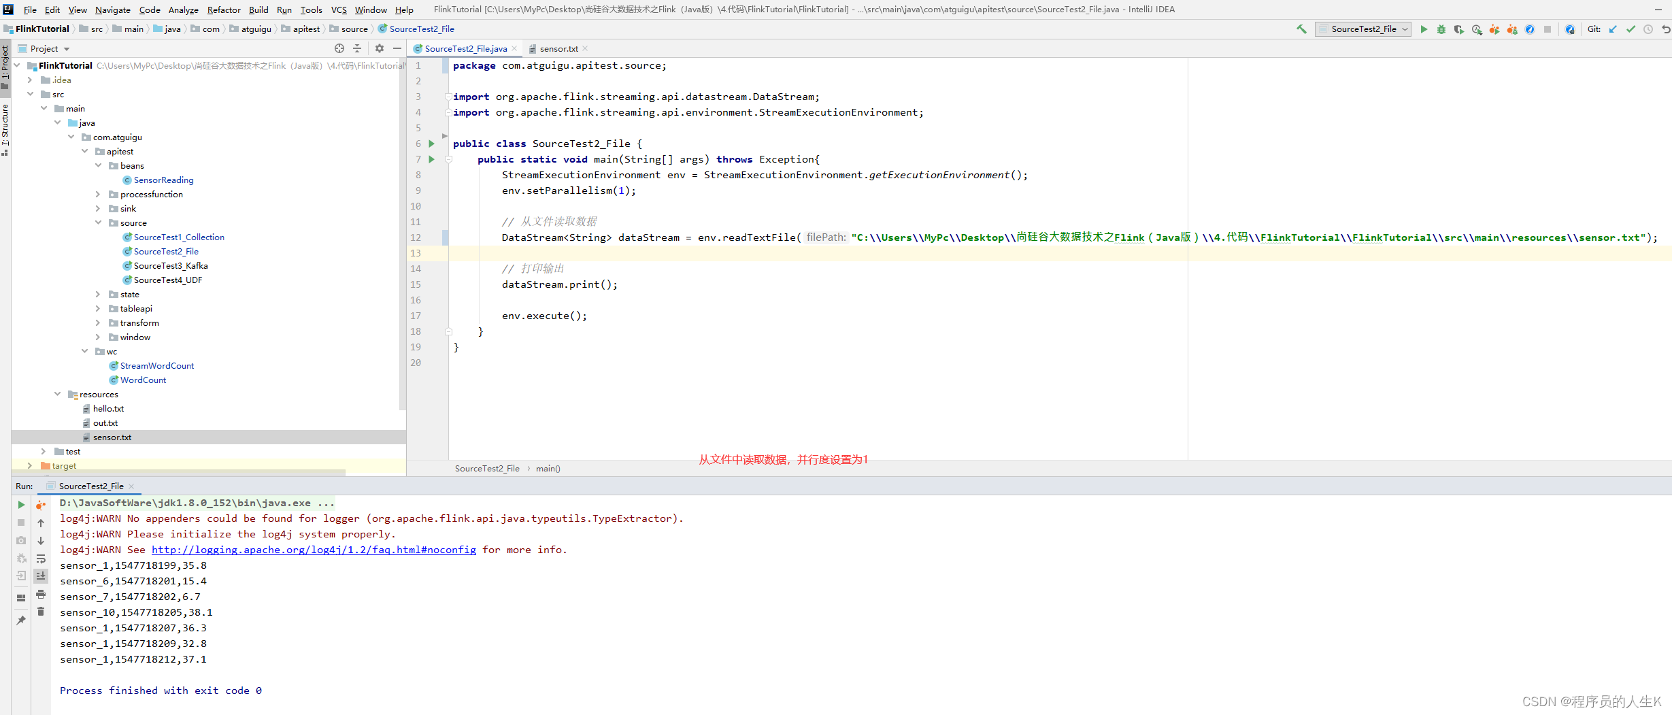Viewport: 1672px width, 715px height.
Task: Click the Clear All trash icon in console
Action: pos(41,612)
